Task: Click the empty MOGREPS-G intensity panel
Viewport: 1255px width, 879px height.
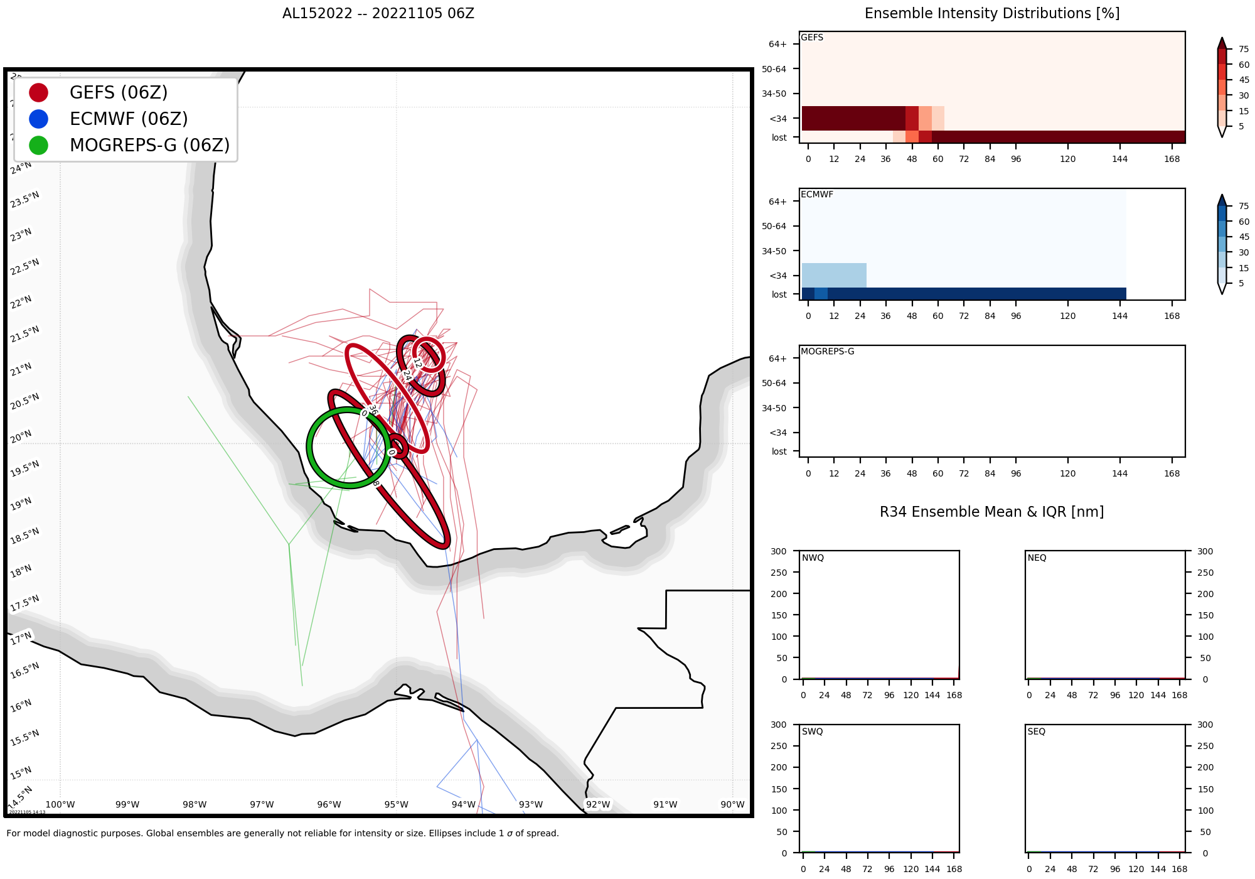Action: [991, 401]
